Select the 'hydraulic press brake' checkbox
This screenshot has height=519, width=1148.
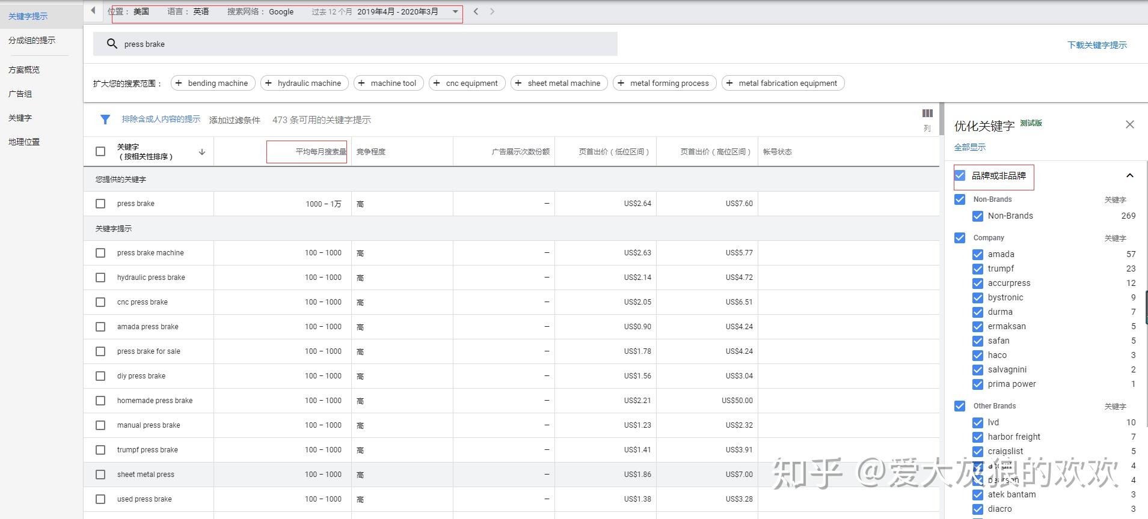100,278
